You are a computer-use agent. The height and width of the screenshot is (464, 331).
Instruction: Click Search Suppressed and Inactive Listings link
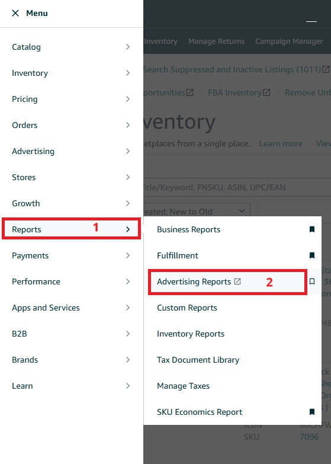tap(232, 69)
